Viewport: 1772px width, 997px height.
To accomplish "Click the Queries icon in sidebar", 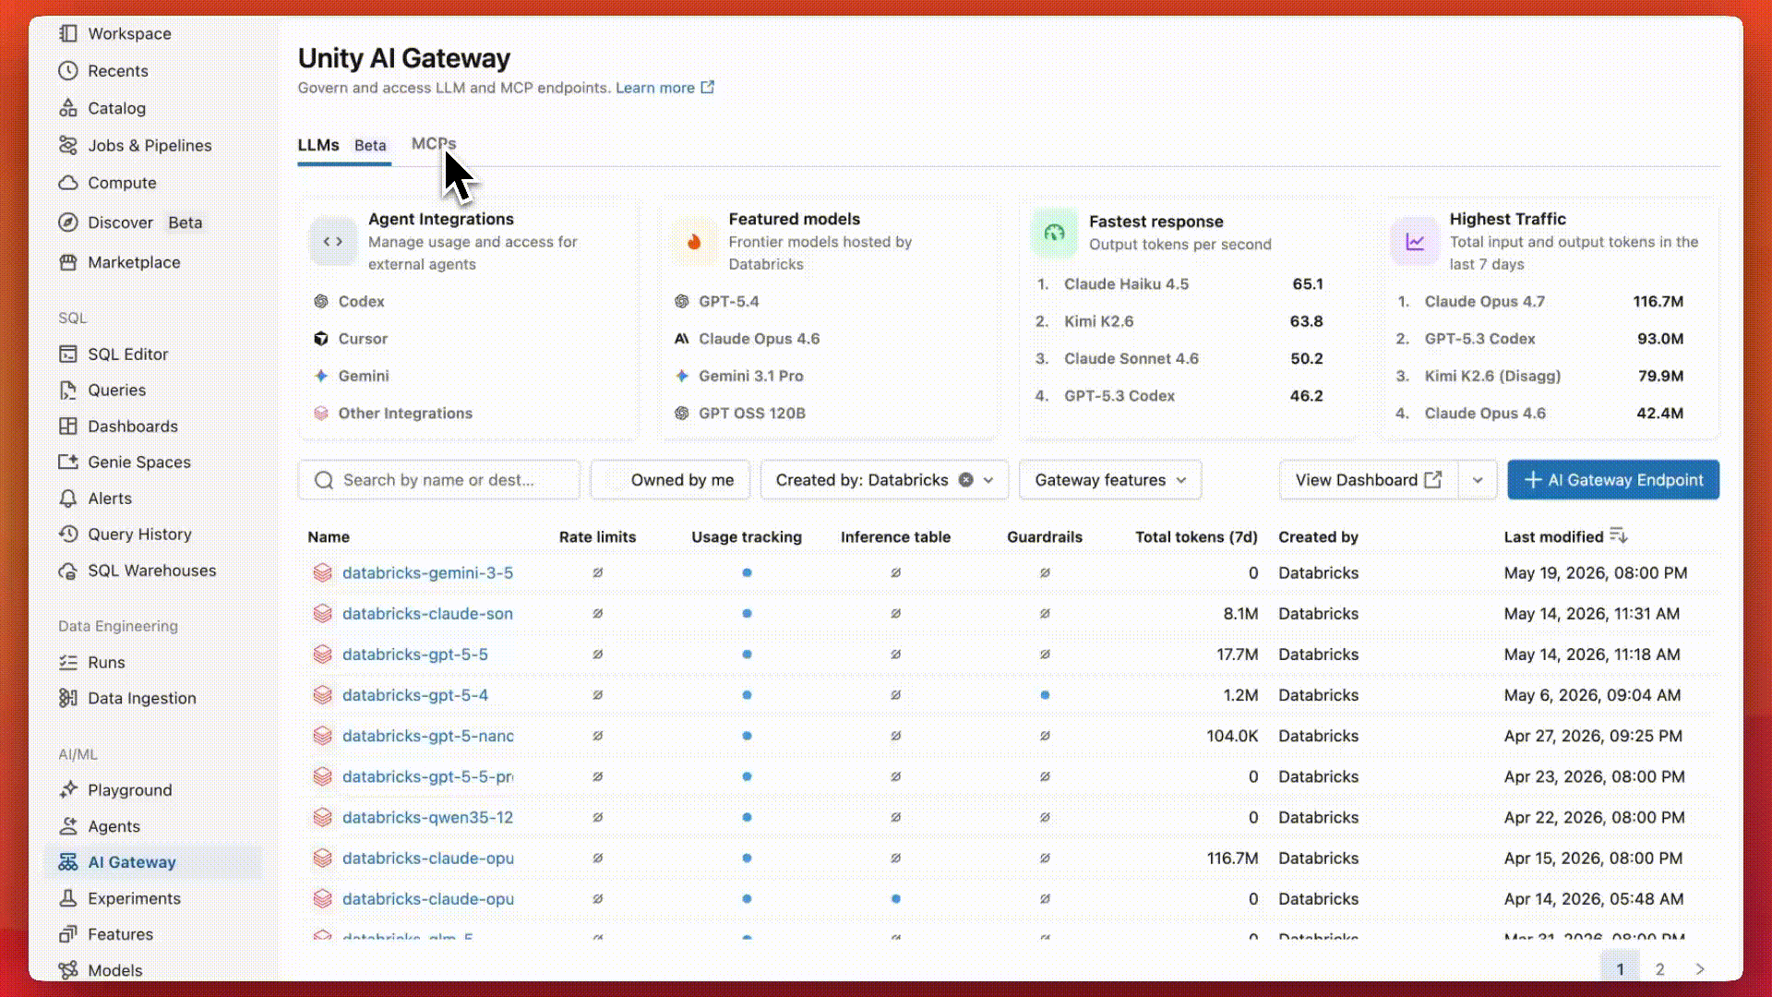I will (67, 390).
